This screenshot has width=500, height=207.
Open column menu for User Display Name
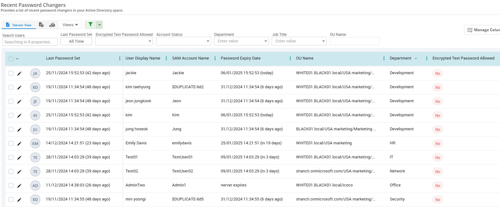coord(166,58)
